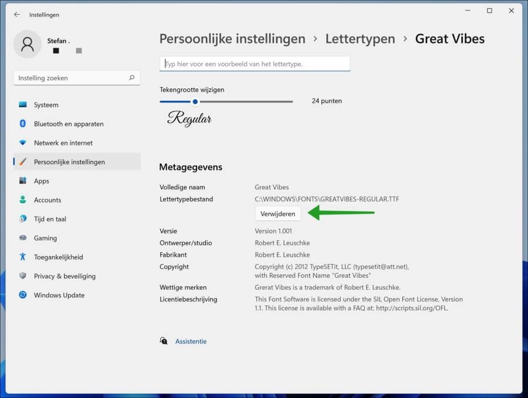528x398 pixels.
Task: Click the 24 punten size label
Action: (x=327, y=101)
